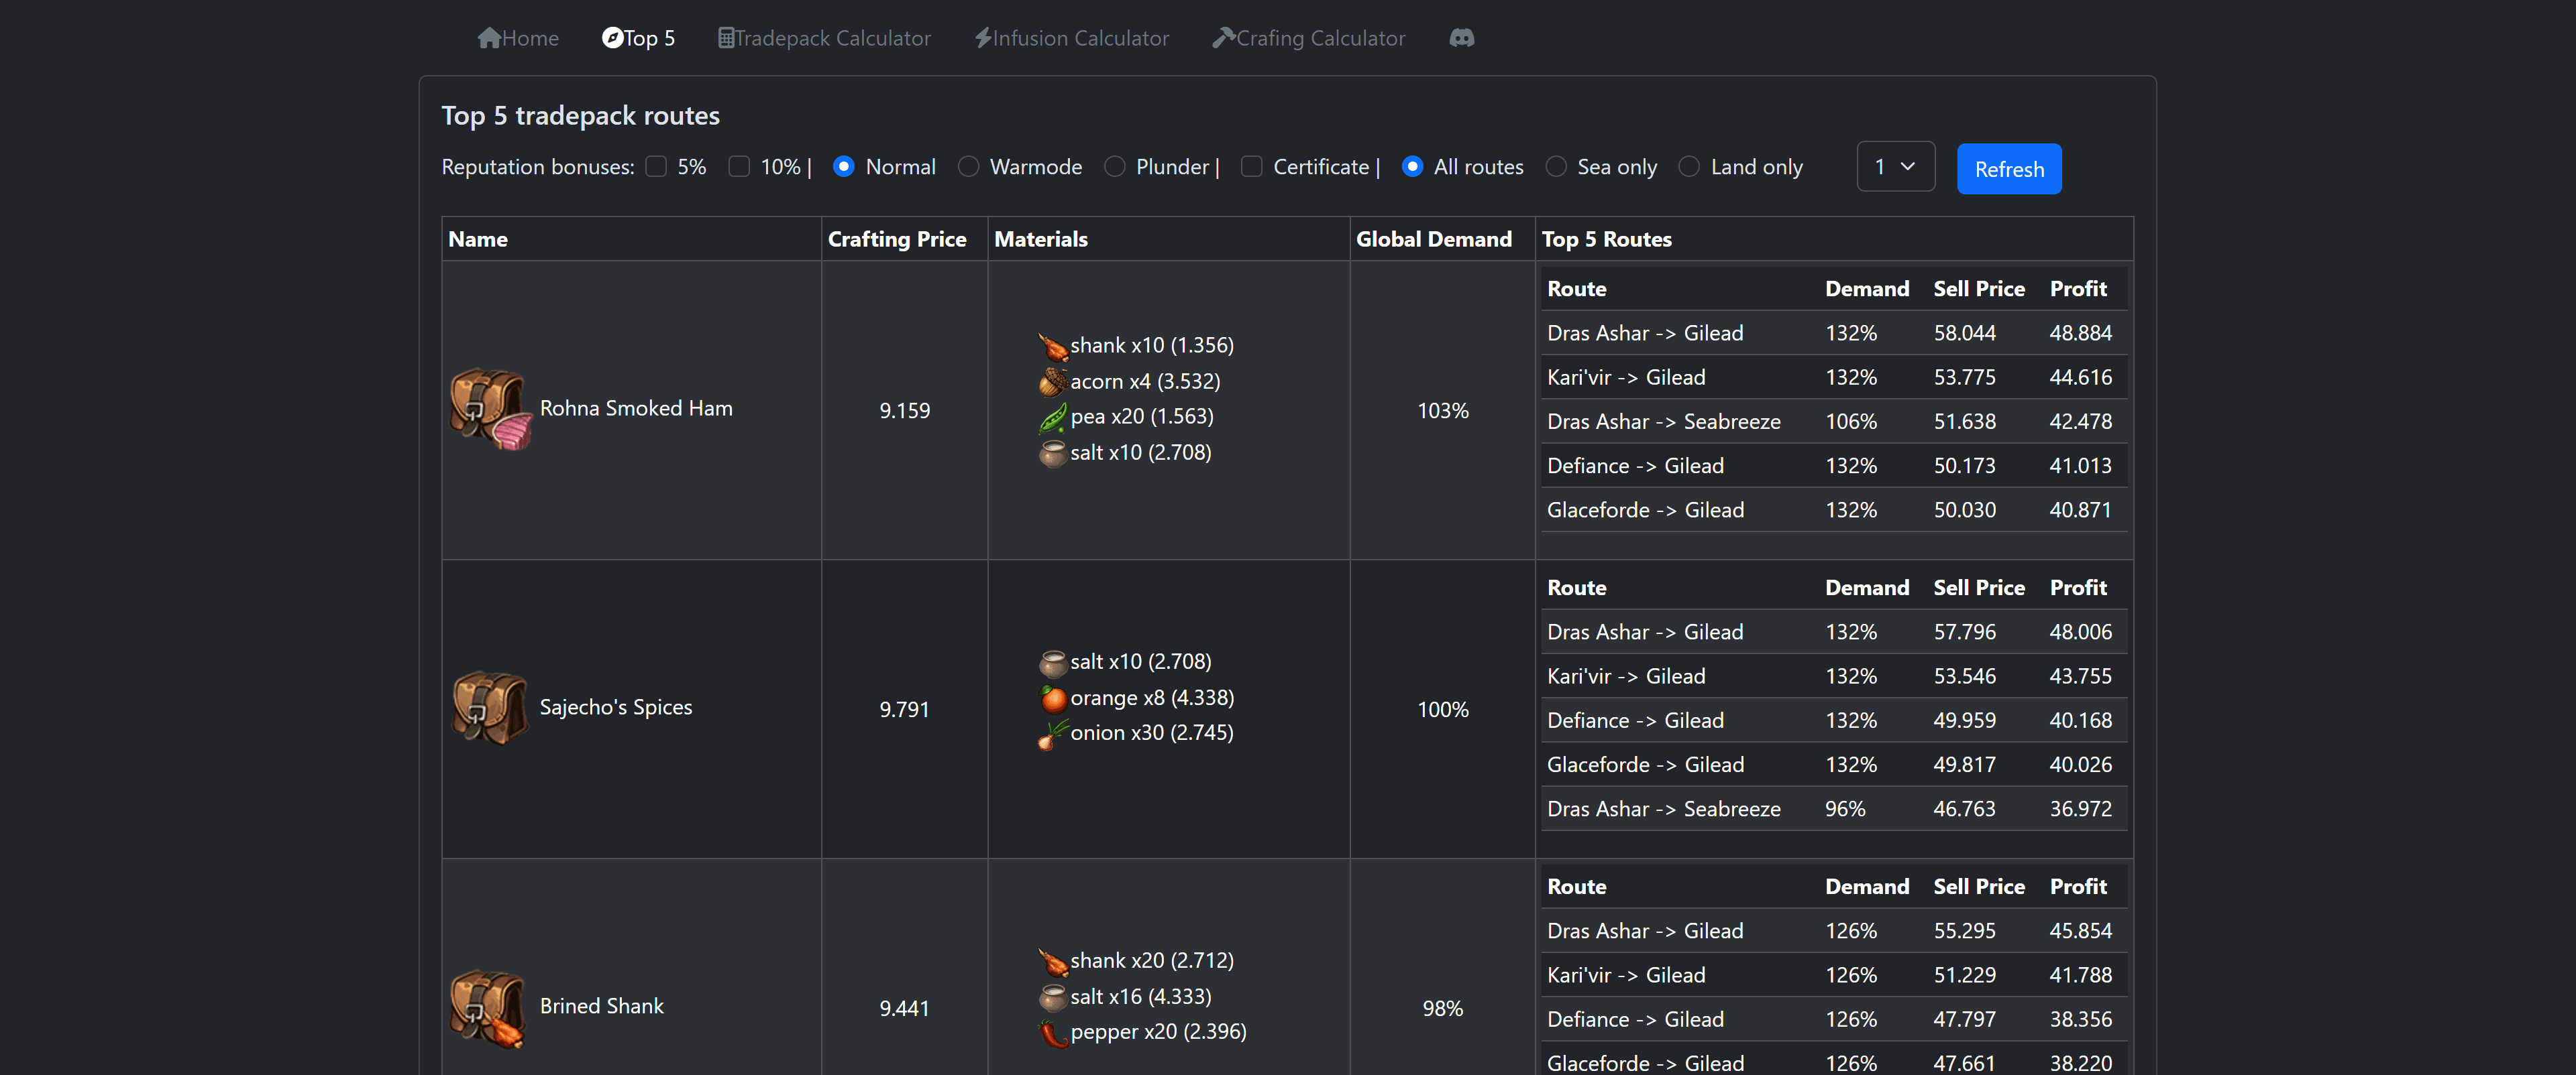Click the Rohna Smoked Ham tradepack icon
This screenshot has height=1075, width=2576.
click(490, 409)
